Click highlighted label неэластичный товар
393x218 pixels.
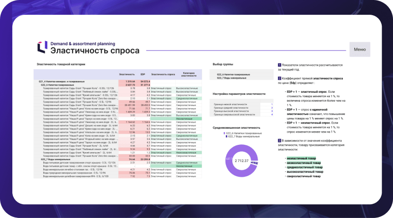coord(301,159)
